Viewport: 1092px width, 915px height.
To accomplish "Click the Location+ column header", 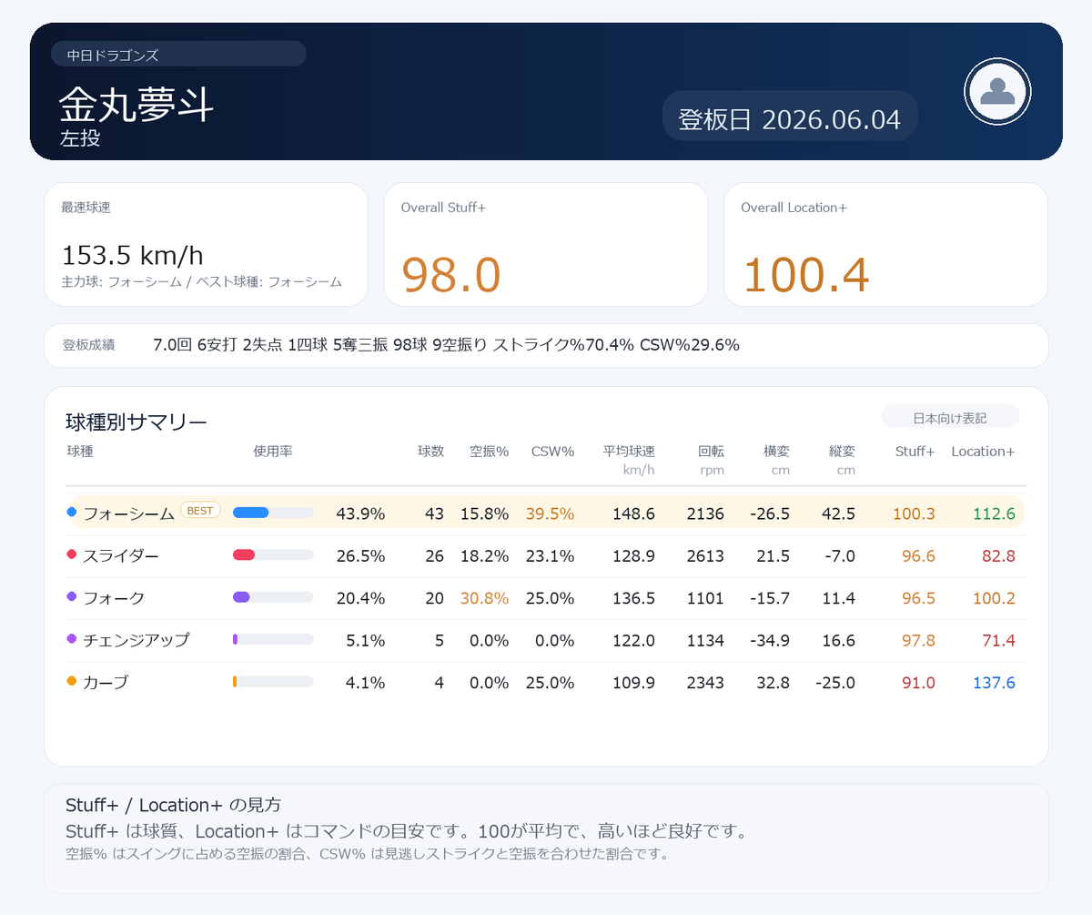I will (x=983, y=451).
